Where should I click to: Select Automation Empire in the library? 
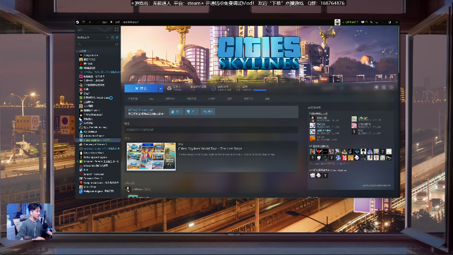[x=92, y=136]
